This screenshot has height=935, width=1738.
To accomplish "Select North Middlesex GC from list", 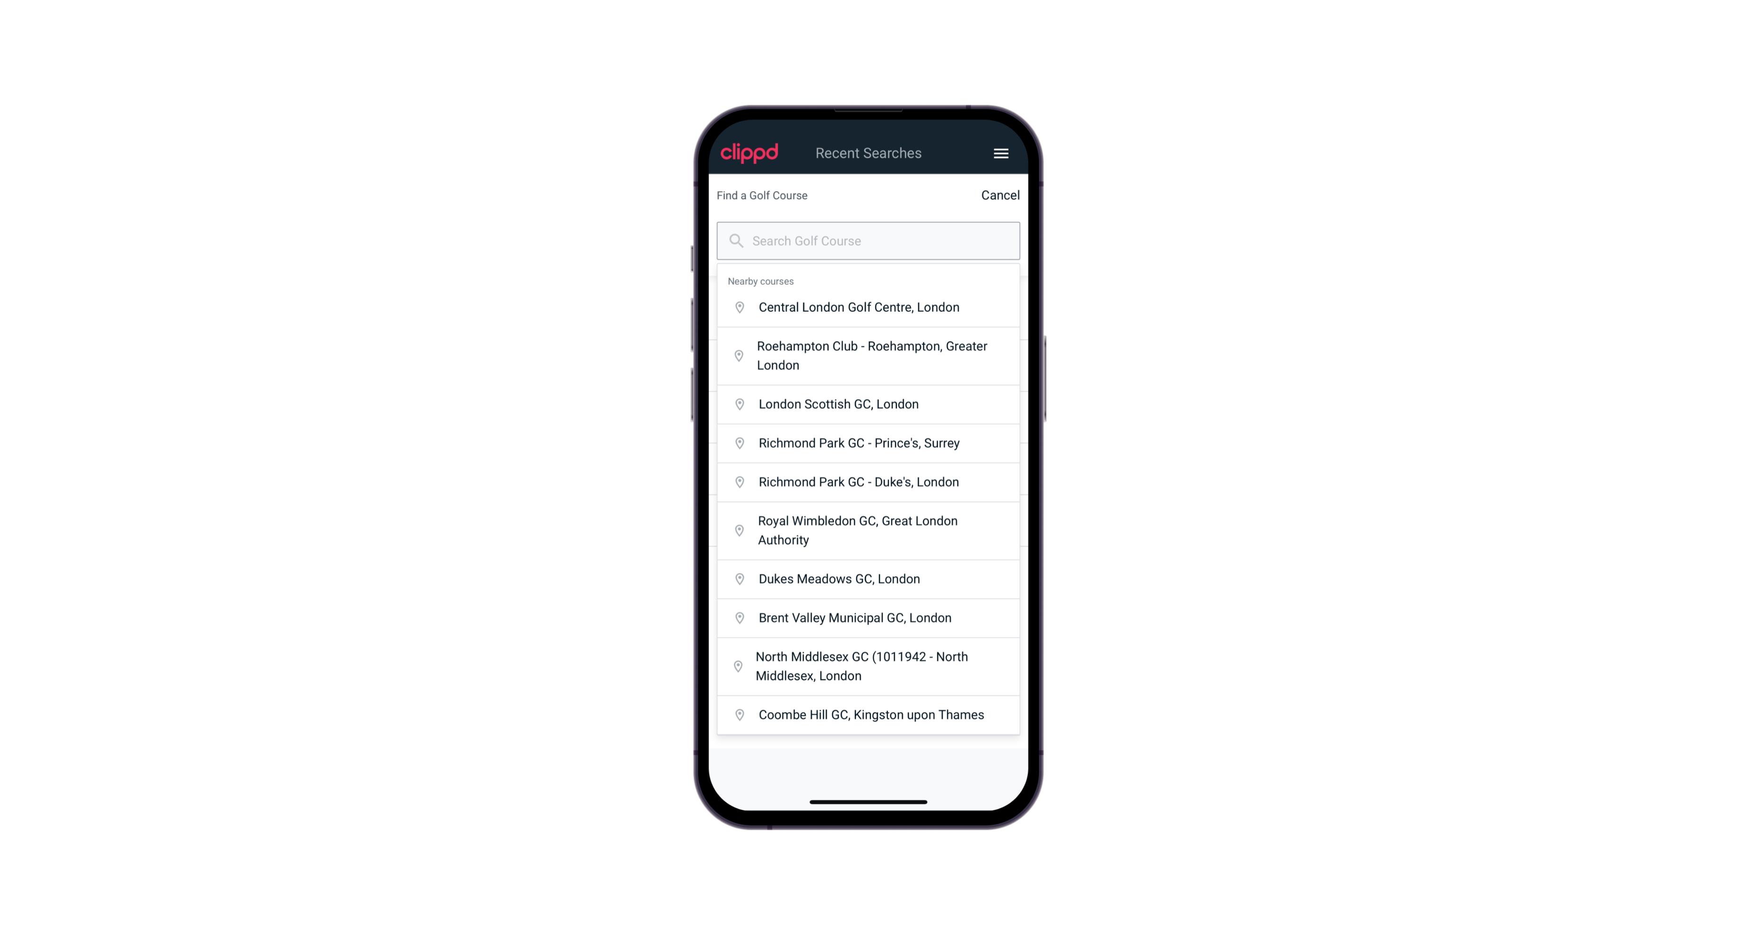I will pos(869,667).
